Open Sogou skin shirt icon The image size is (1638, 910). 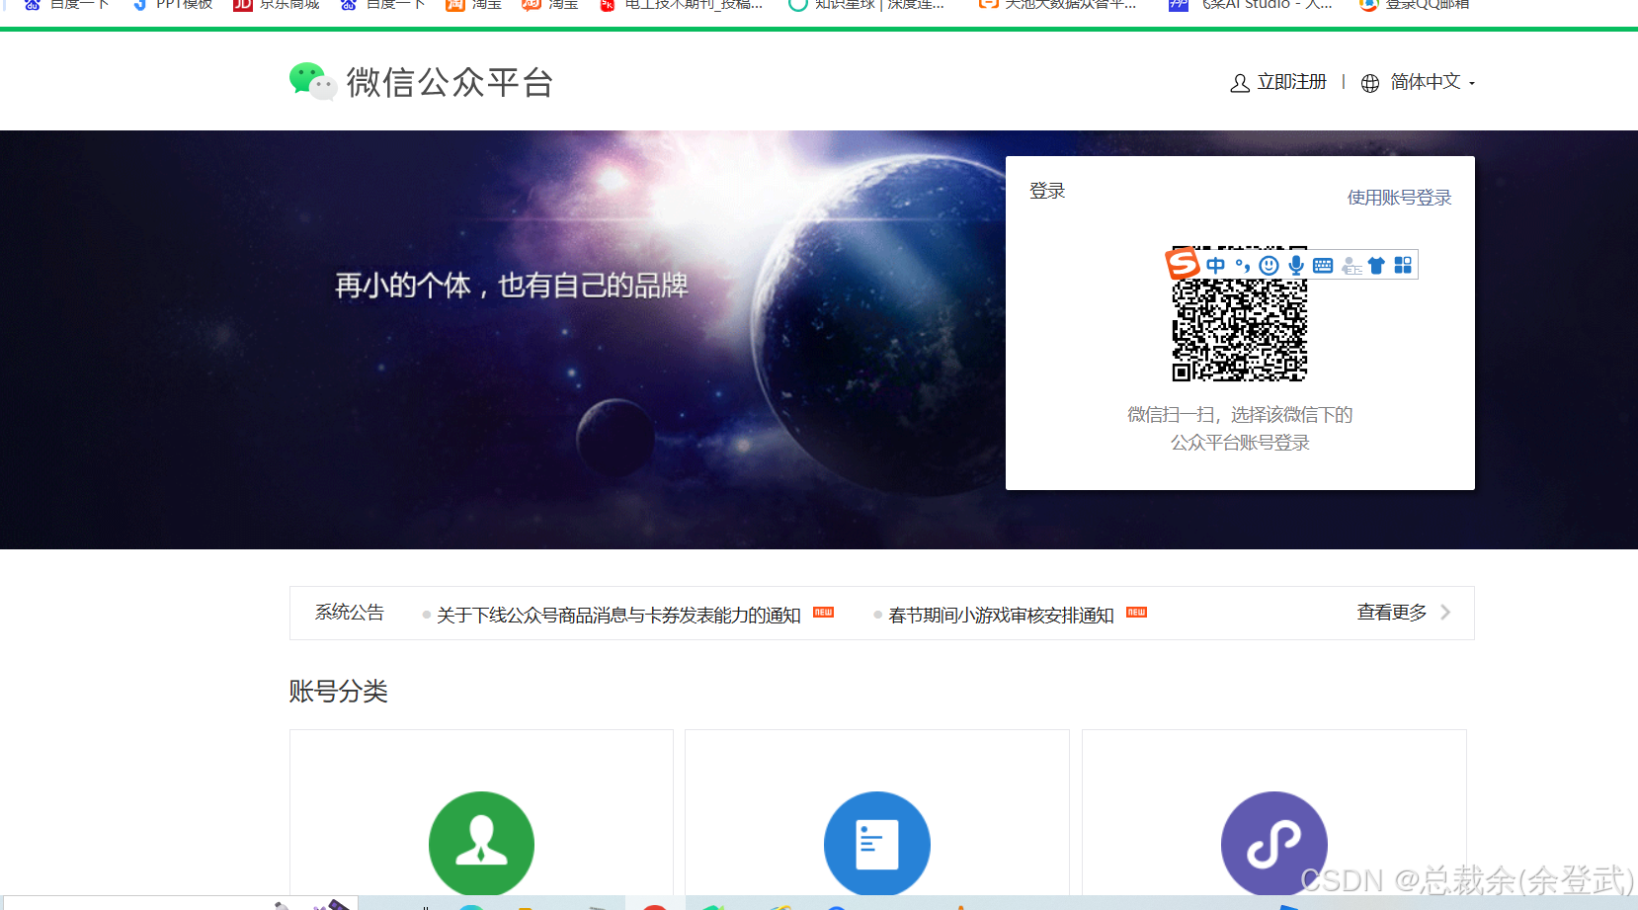[1376, 265]
